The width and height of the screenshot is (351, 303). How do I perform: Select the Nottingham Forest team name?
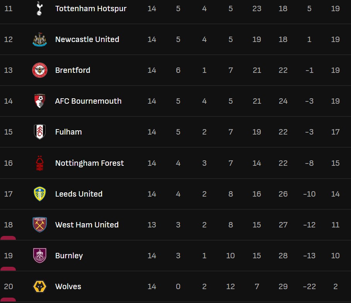point(89,163)
